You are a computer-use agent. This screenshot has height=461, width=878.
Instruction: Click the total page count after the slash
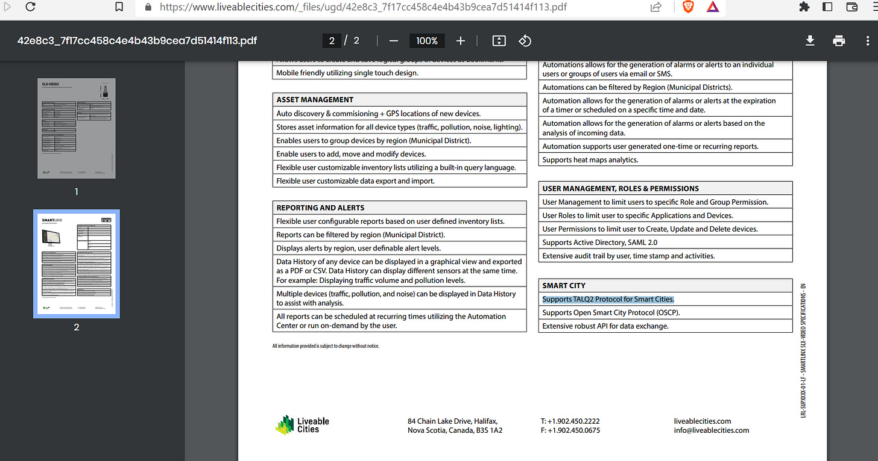point(356,40)
